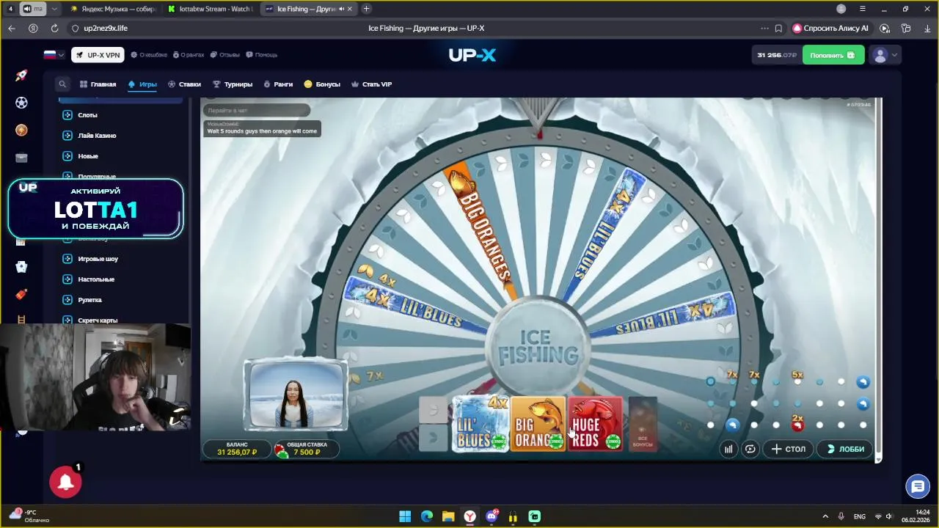Place bet on Big Oranges card
Screen dimensions: 939x528
click(x=538, y=424)
